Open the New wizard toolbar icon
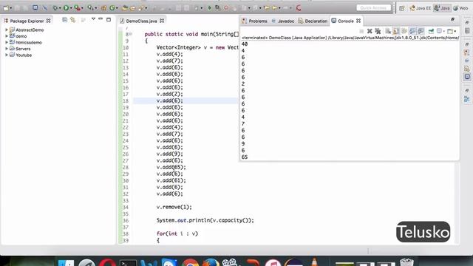473x266 pixels. pos(6,8)
